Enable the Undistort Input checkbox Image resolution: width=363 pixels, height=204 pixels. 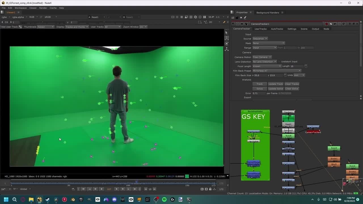(279, 62)
